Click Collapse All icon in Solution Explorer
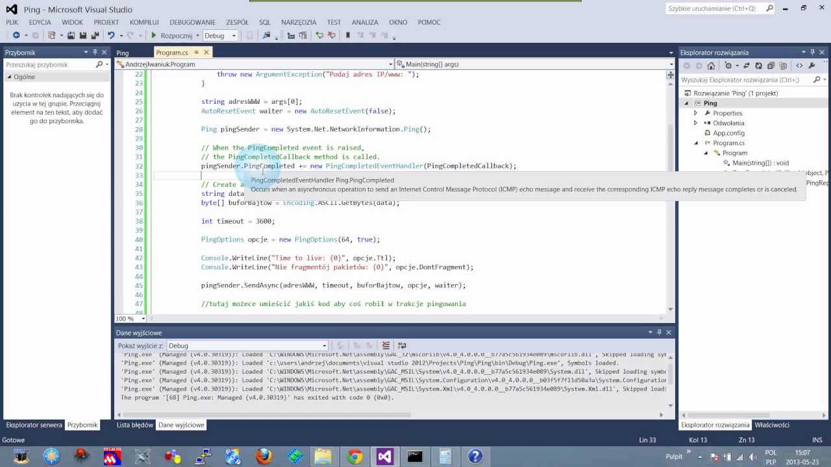This screenshot has width=831, height=467. [x=771, y=66]
